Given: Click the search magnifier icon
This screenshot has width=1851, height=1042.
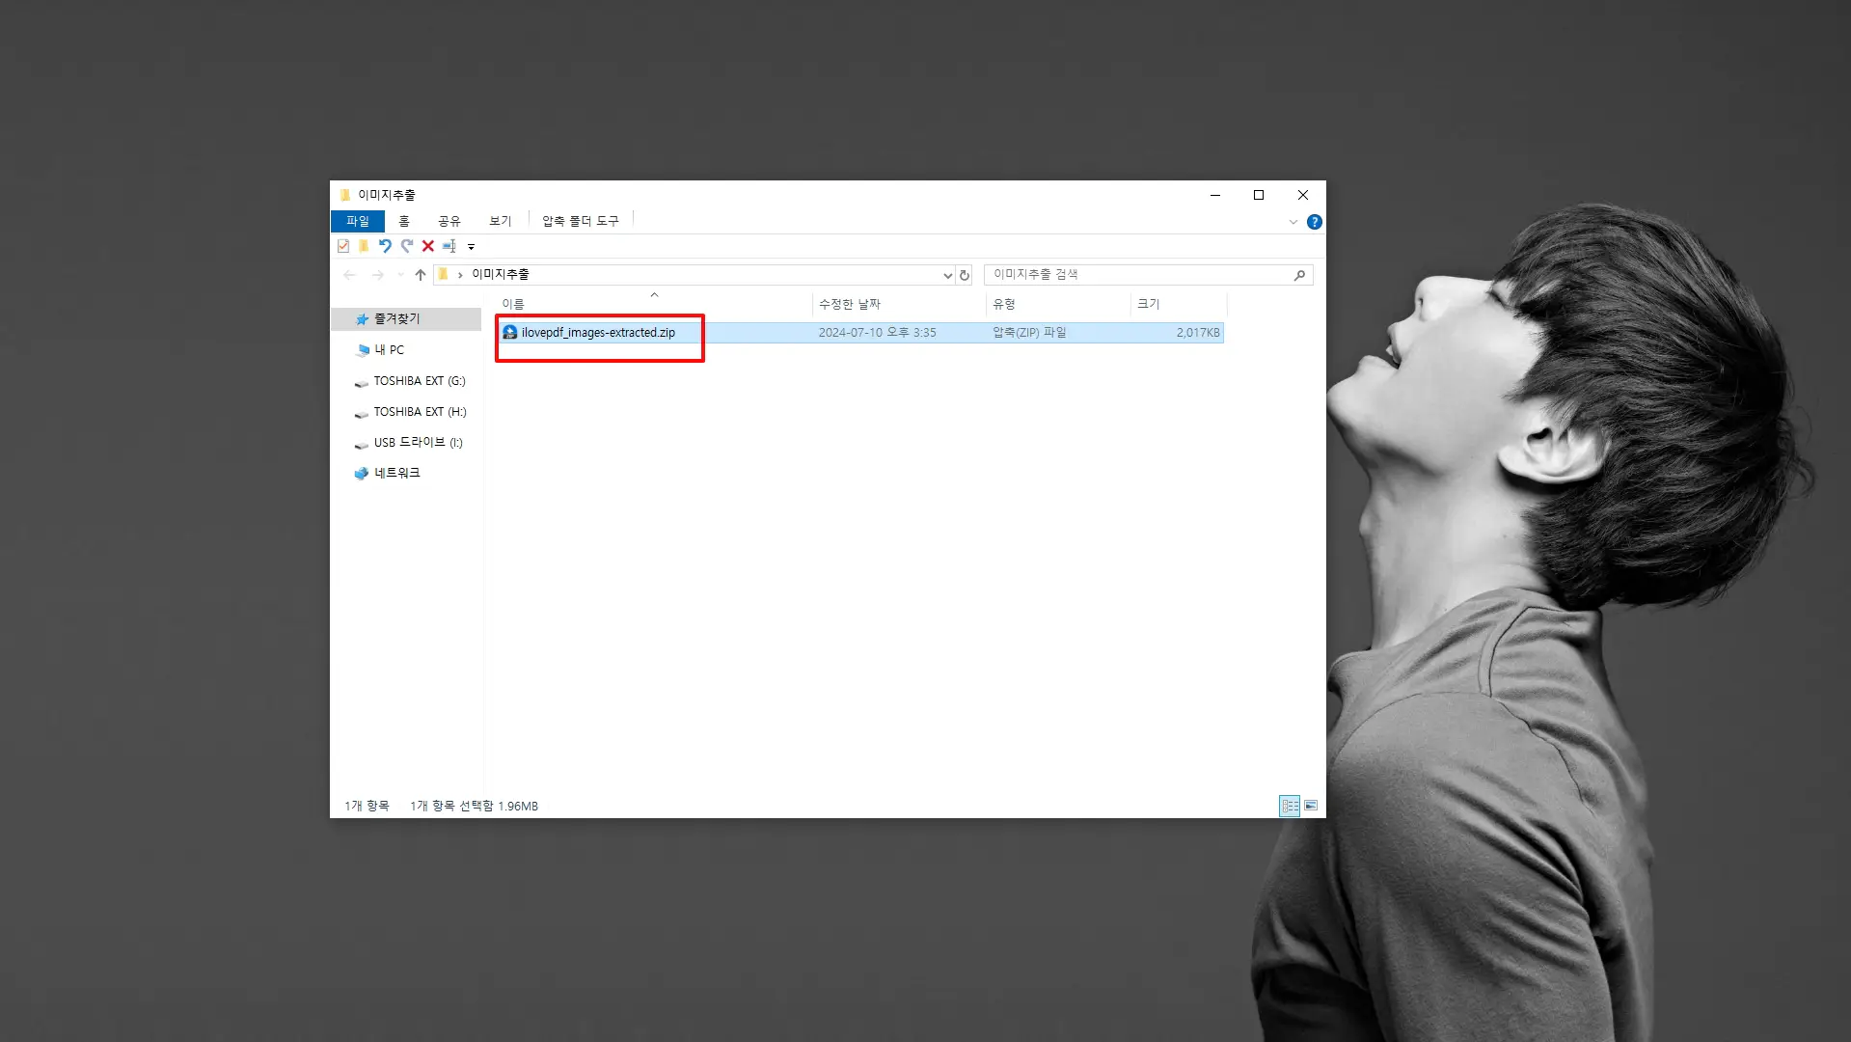Looking at the screenshot, I should [x=1299, y=275].
